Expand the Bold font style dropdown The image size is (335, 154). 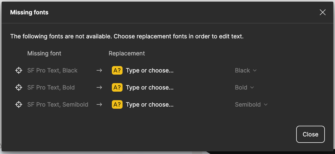[x=244, y=87]
